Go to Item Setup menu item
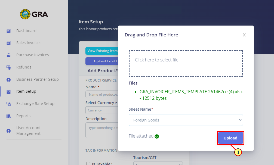 (26, 91)
